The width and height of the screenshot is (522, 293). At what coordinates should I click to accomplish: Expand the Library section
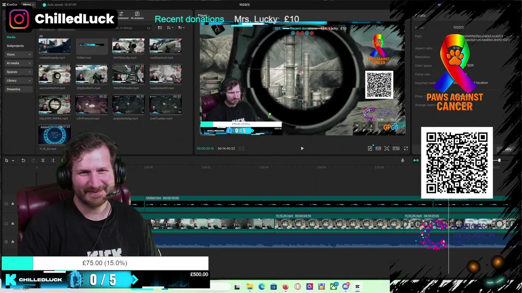pos(18,81)
